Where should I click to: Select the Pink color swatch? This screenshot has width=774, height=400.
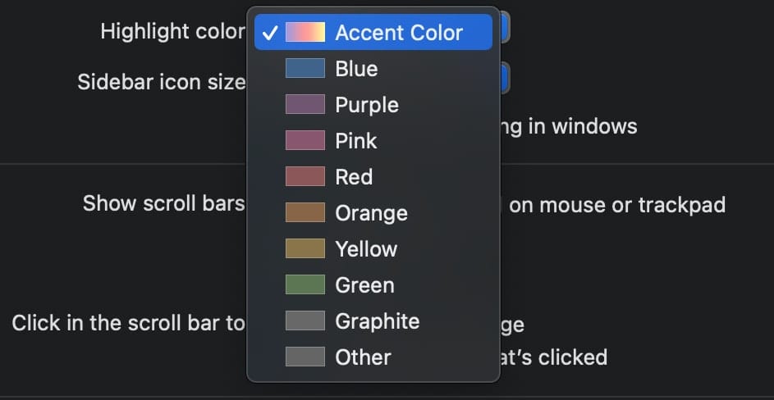point(305,141)
